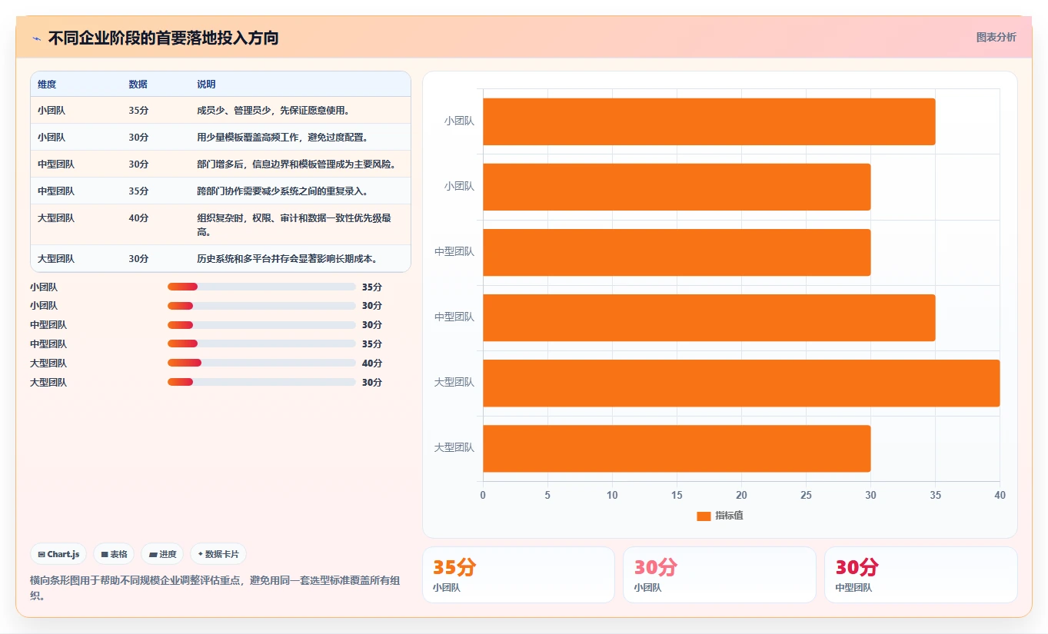
Task: Click the 大型团队 chart bar reaching 30
Action: coord(677,448)
